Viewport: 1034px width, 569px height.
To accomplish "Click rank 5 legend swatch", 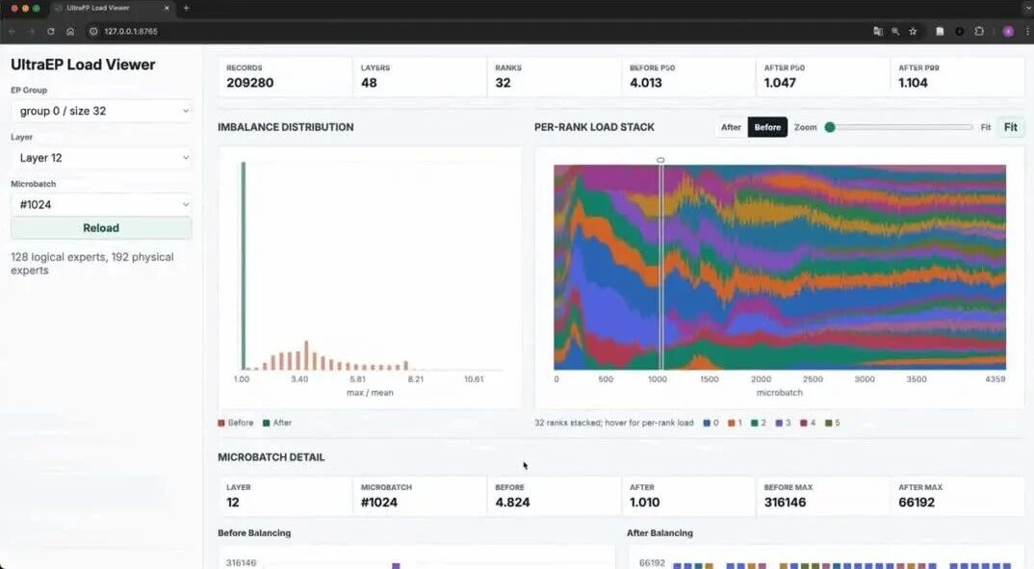I will [x=829, y=423].
